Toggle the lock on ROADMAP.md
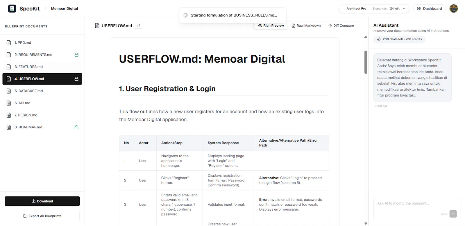465x226 pixels. [76, 127]
